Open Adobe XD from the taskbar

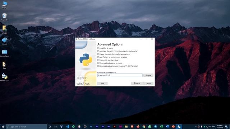click(x=120, y=126)
